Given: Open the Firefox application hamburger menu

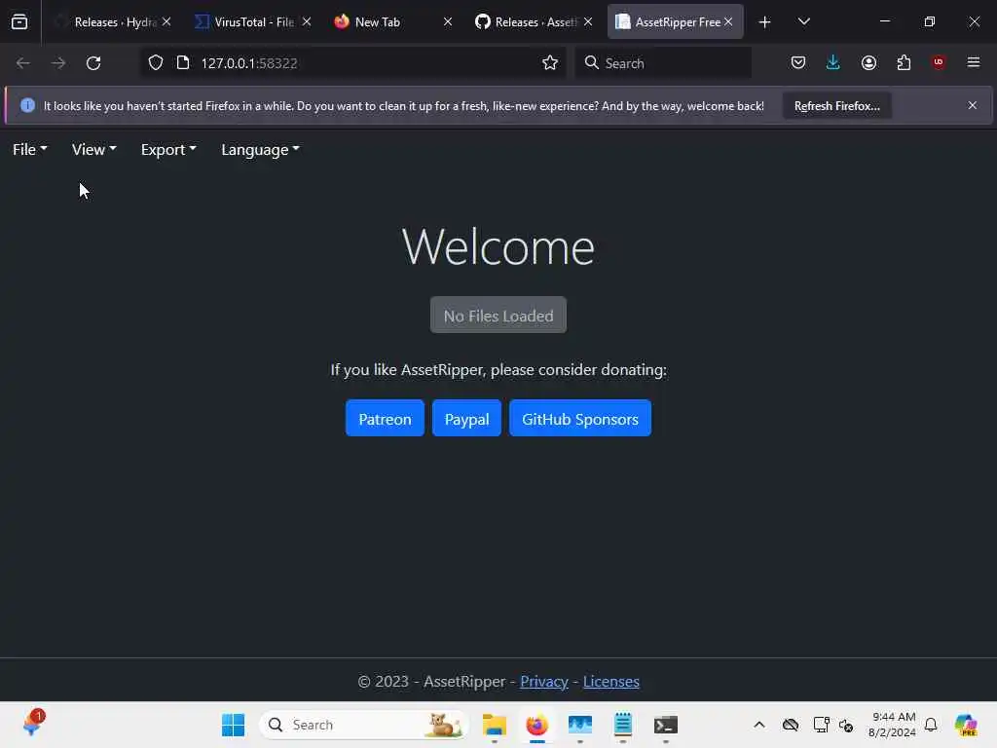Looking at the screenshot, I should [x=974, y=63].
